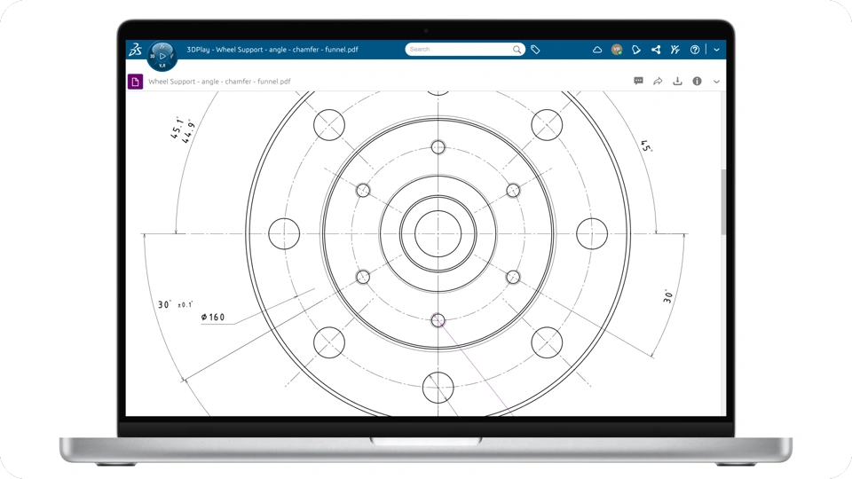The width and height of the screenshot is (852, 479).
Task: Click the 30° ±0.1° dimension label
Action: [x=175, y=304]
